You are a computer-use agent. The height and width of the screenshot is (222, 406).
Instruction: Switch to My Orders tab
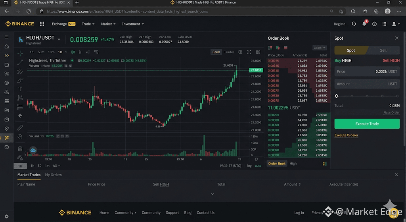point(54,175)
